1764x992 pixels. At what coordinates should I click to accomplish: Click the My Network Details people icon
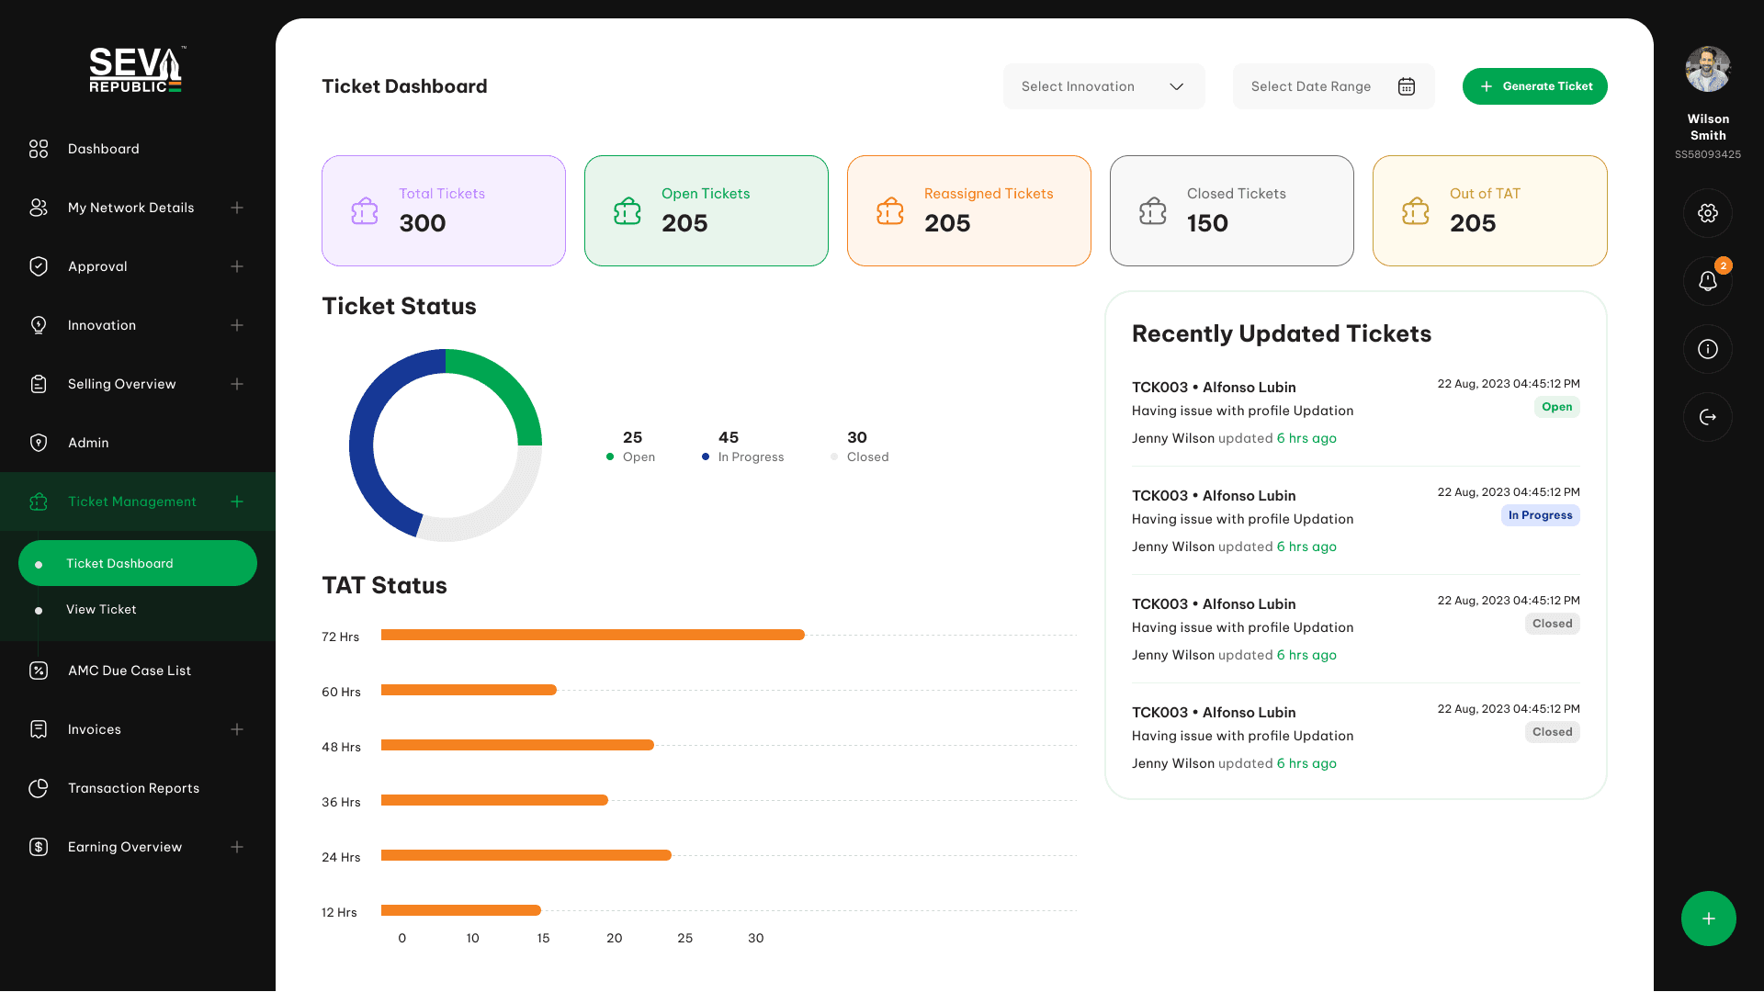click(39, 208)
